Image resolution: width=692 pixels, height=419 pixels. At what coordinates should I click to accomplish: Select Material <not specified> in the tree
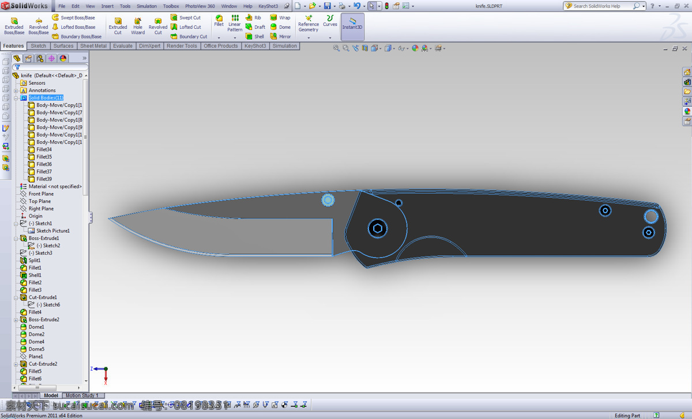(x=51, y=187)
